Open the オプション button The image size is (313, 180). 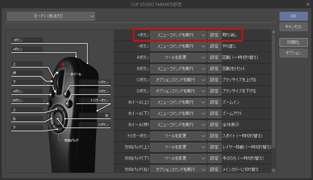click(x=293, y=53)
